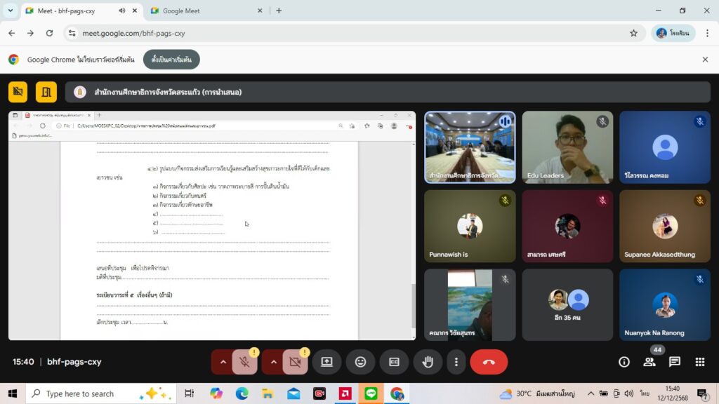Open the Chrome tab search dropdown

11,11
